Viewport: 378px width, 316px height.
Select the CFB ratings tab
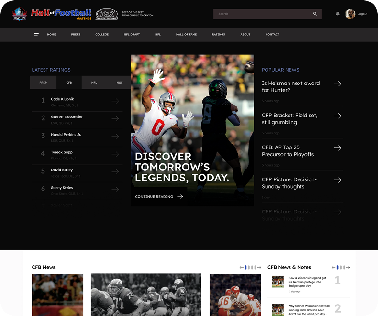(69, 83)
